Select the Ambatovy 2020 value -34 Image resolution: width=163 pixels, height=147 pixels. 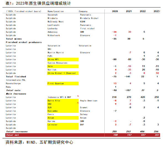[114, 32]
